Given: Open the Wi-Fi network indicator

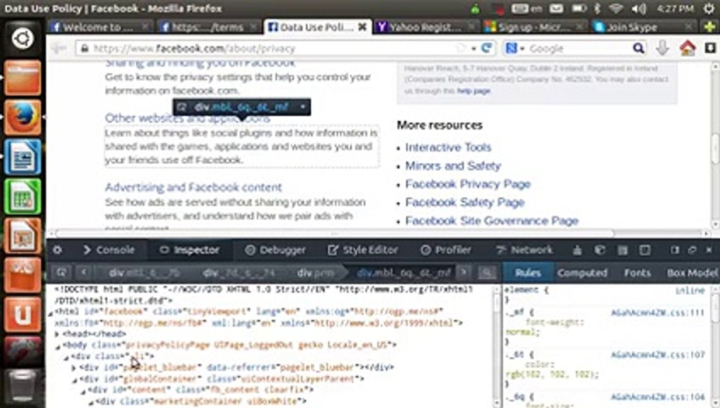Looking at the screenshot, I should click(616, 8).
